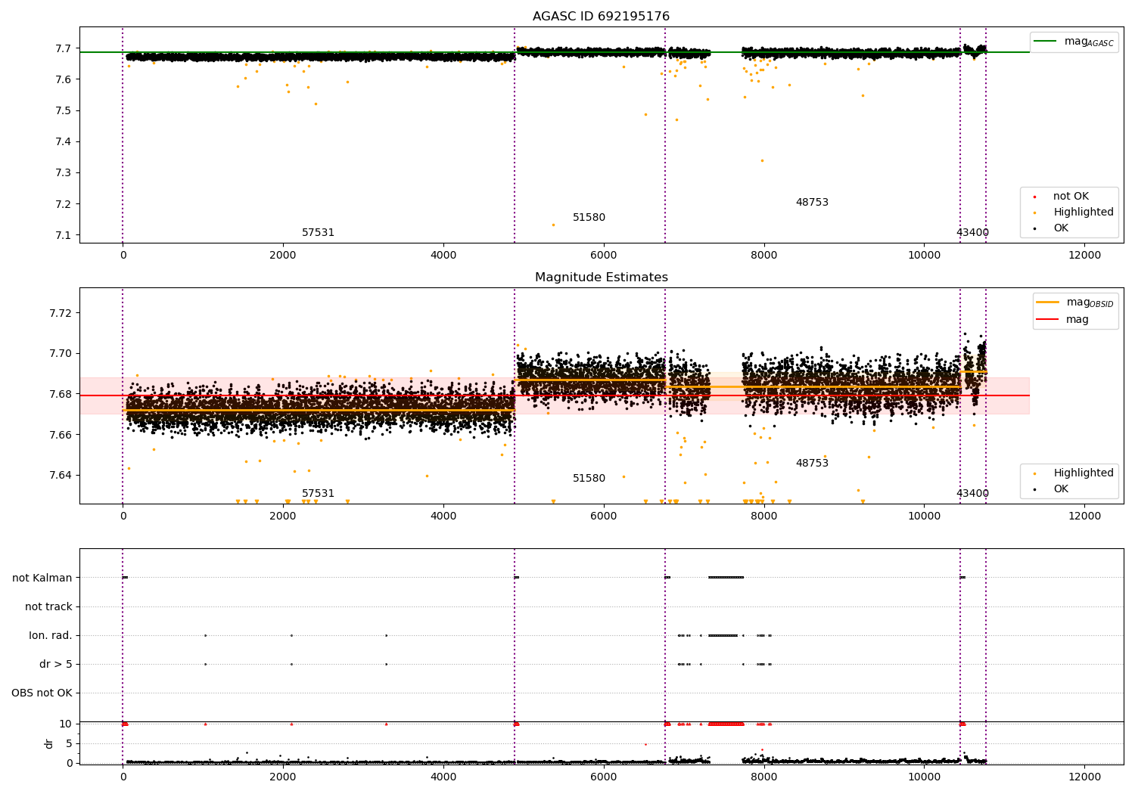Select 'Highlighted' legend entry in top plot
The width and height of the screenshot is (1135, 794).
[x=1084, y=212]
